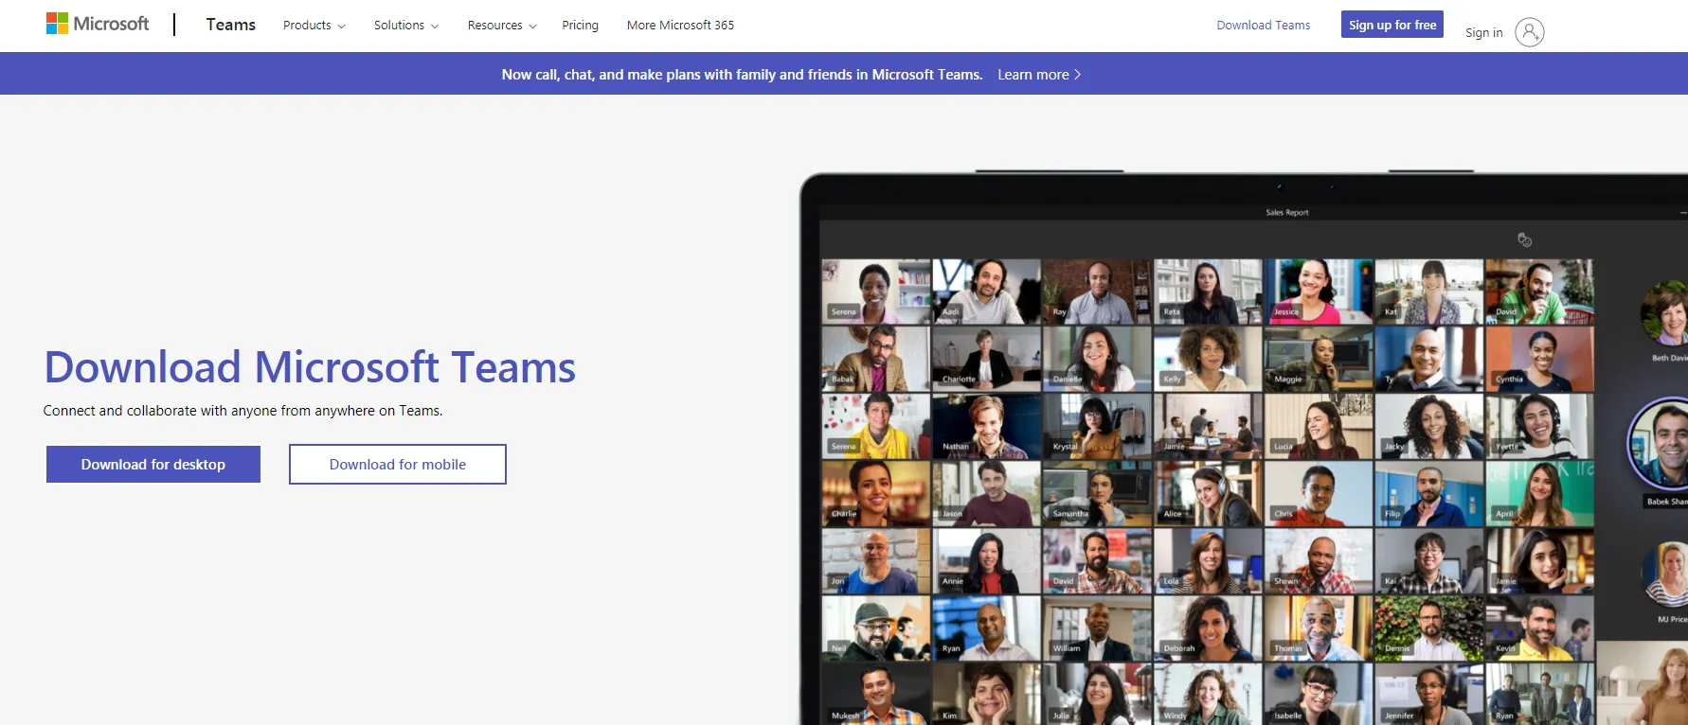Expand the Products dropdown menu
This screenshot has height=725, width=1688.
click(314, 26)
